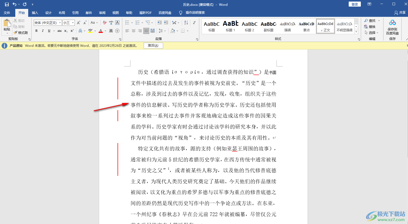
Task: Apply the 标题 1 style thumbnail
Action: click(230, 26)
